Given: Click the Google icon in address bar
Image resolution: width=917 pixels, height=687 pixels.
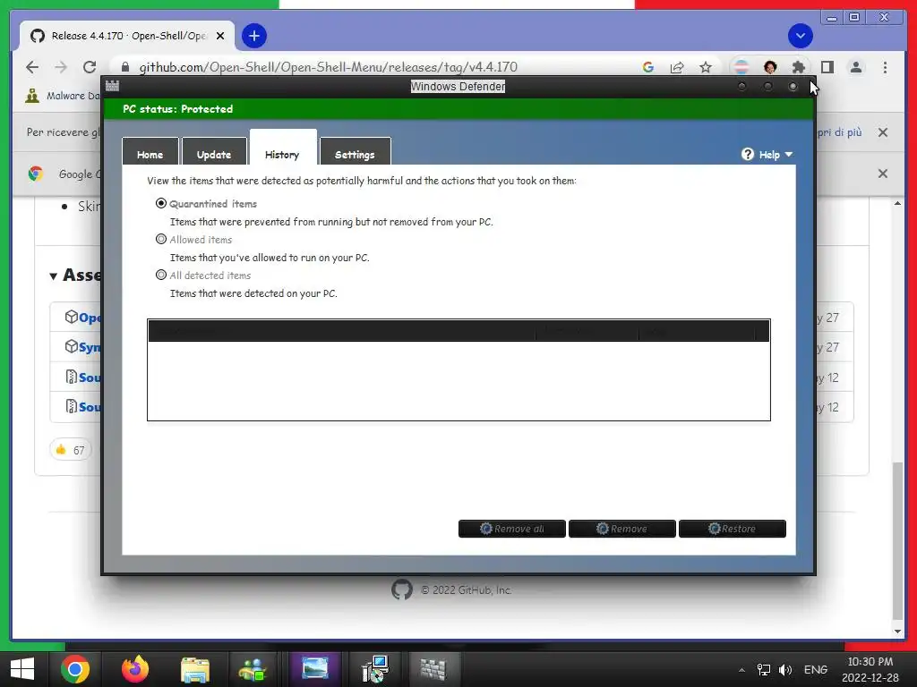Looking at the screenshot, I should pyautogui.click(x=648, y=67).
